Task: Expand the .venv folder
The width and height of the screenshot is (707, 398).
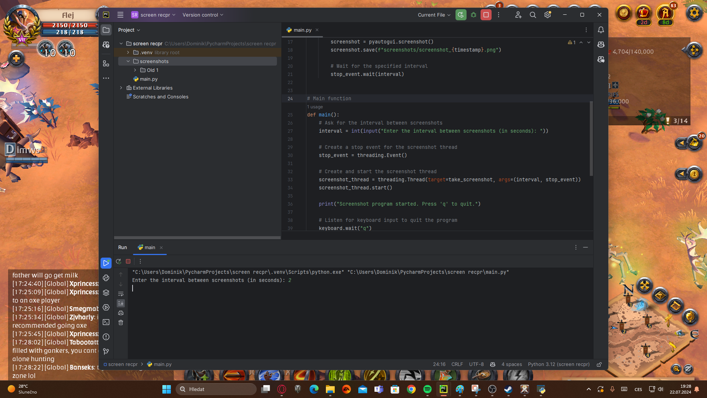Action: click(x=128, y=52)
